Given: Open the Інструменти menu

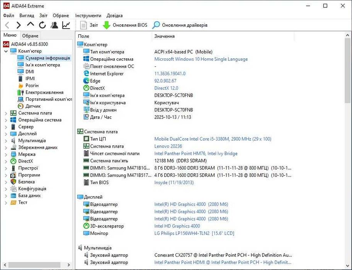Looking at the screenshot, I should [88, 15].
